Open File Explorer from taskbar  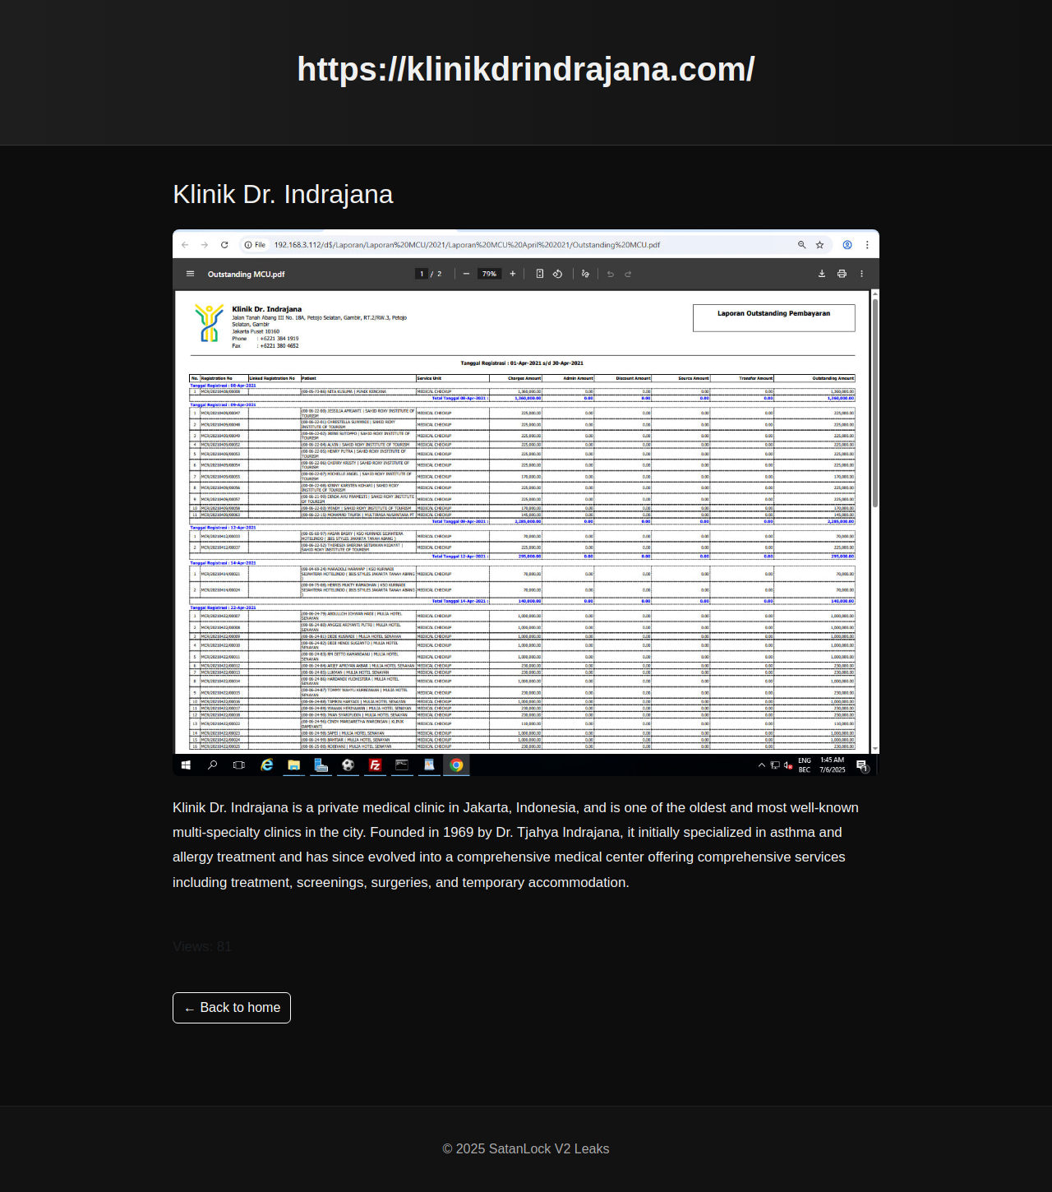pos(293,765)
